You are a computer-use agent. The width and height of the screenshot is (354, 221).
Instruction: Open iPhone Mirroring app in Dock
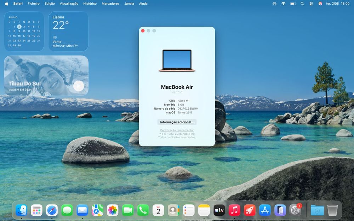pos(280,210)
